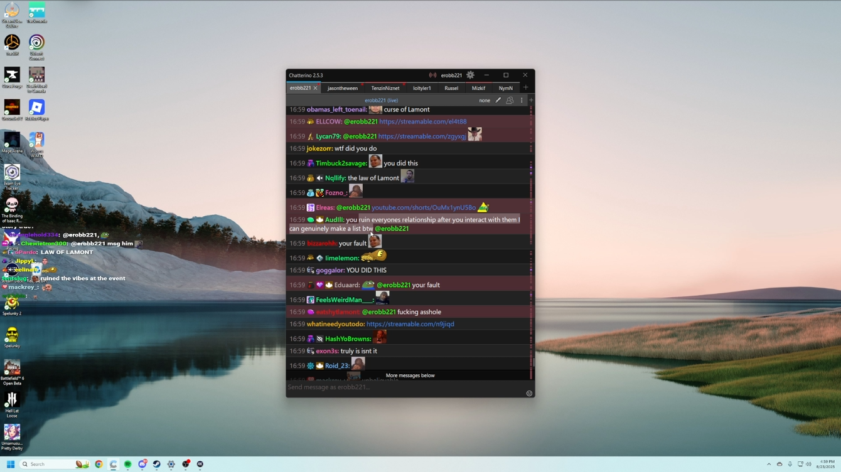Click username Nqllify in chat
The width and height of the screenshot is (841, 472).
(x=335, y=178)
